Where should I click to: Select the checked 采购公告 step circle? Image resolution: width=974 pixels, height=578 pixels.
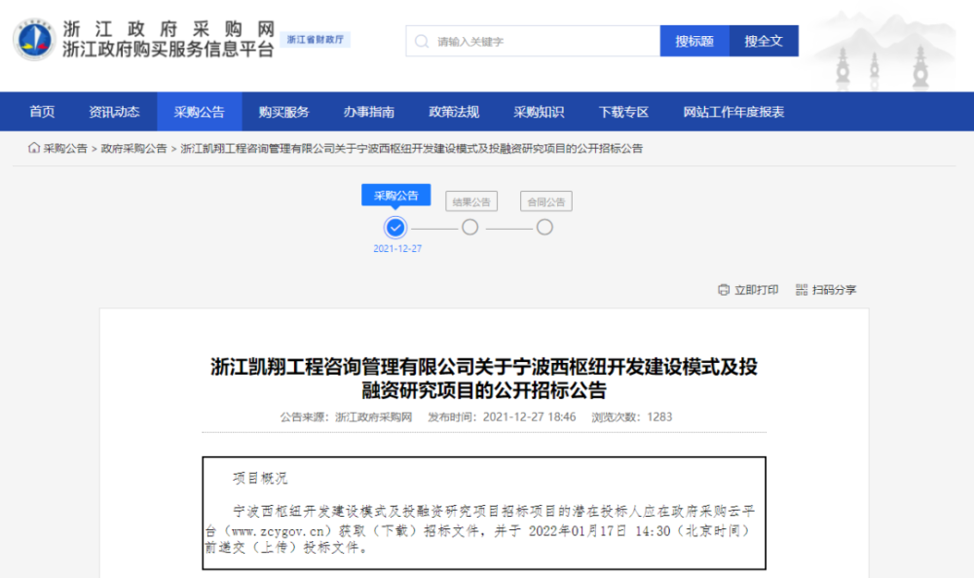point(395,228)
